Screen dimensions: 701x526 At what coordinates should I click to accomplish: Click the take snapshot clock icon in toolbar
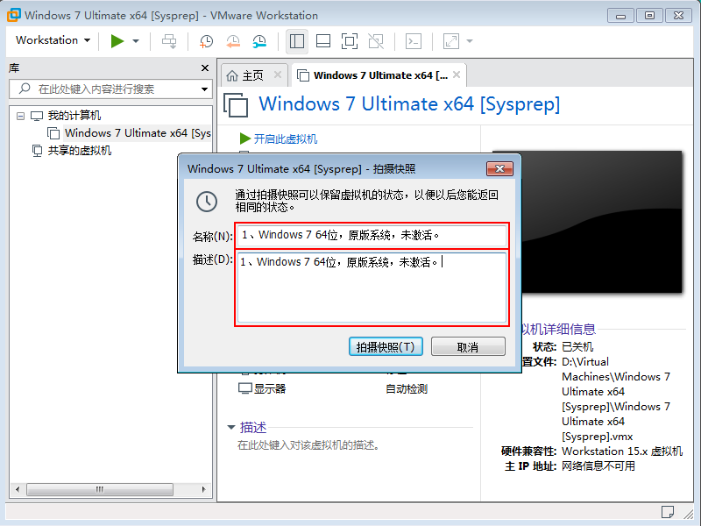[x=206, y=41]
